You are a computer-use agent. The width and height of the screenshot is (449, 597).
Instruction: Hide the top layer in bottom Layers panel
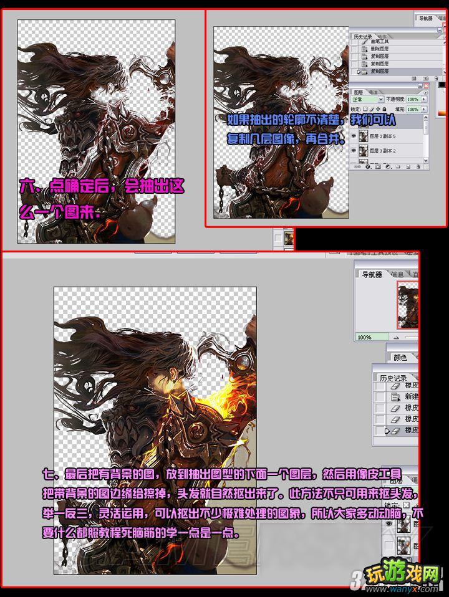click(x=389, y=523)
